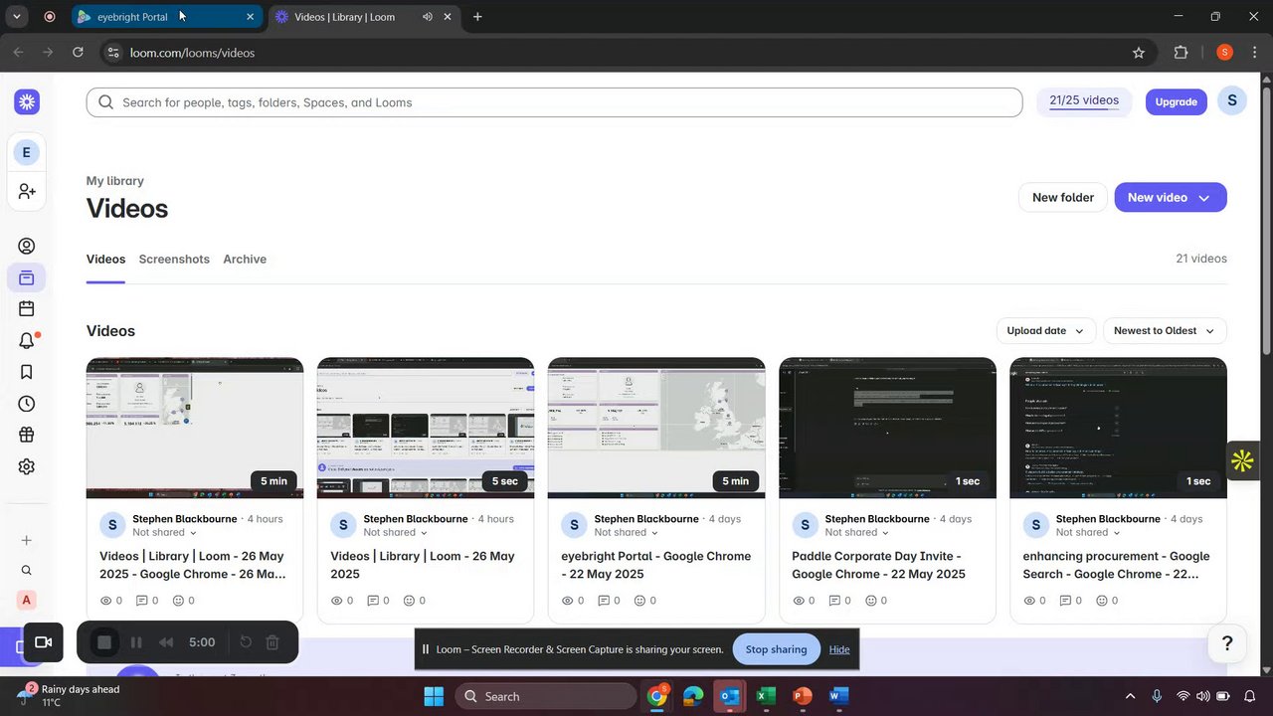Click the Loom search field
This screenshot has width=1273, height=716.
coord(554,102)
